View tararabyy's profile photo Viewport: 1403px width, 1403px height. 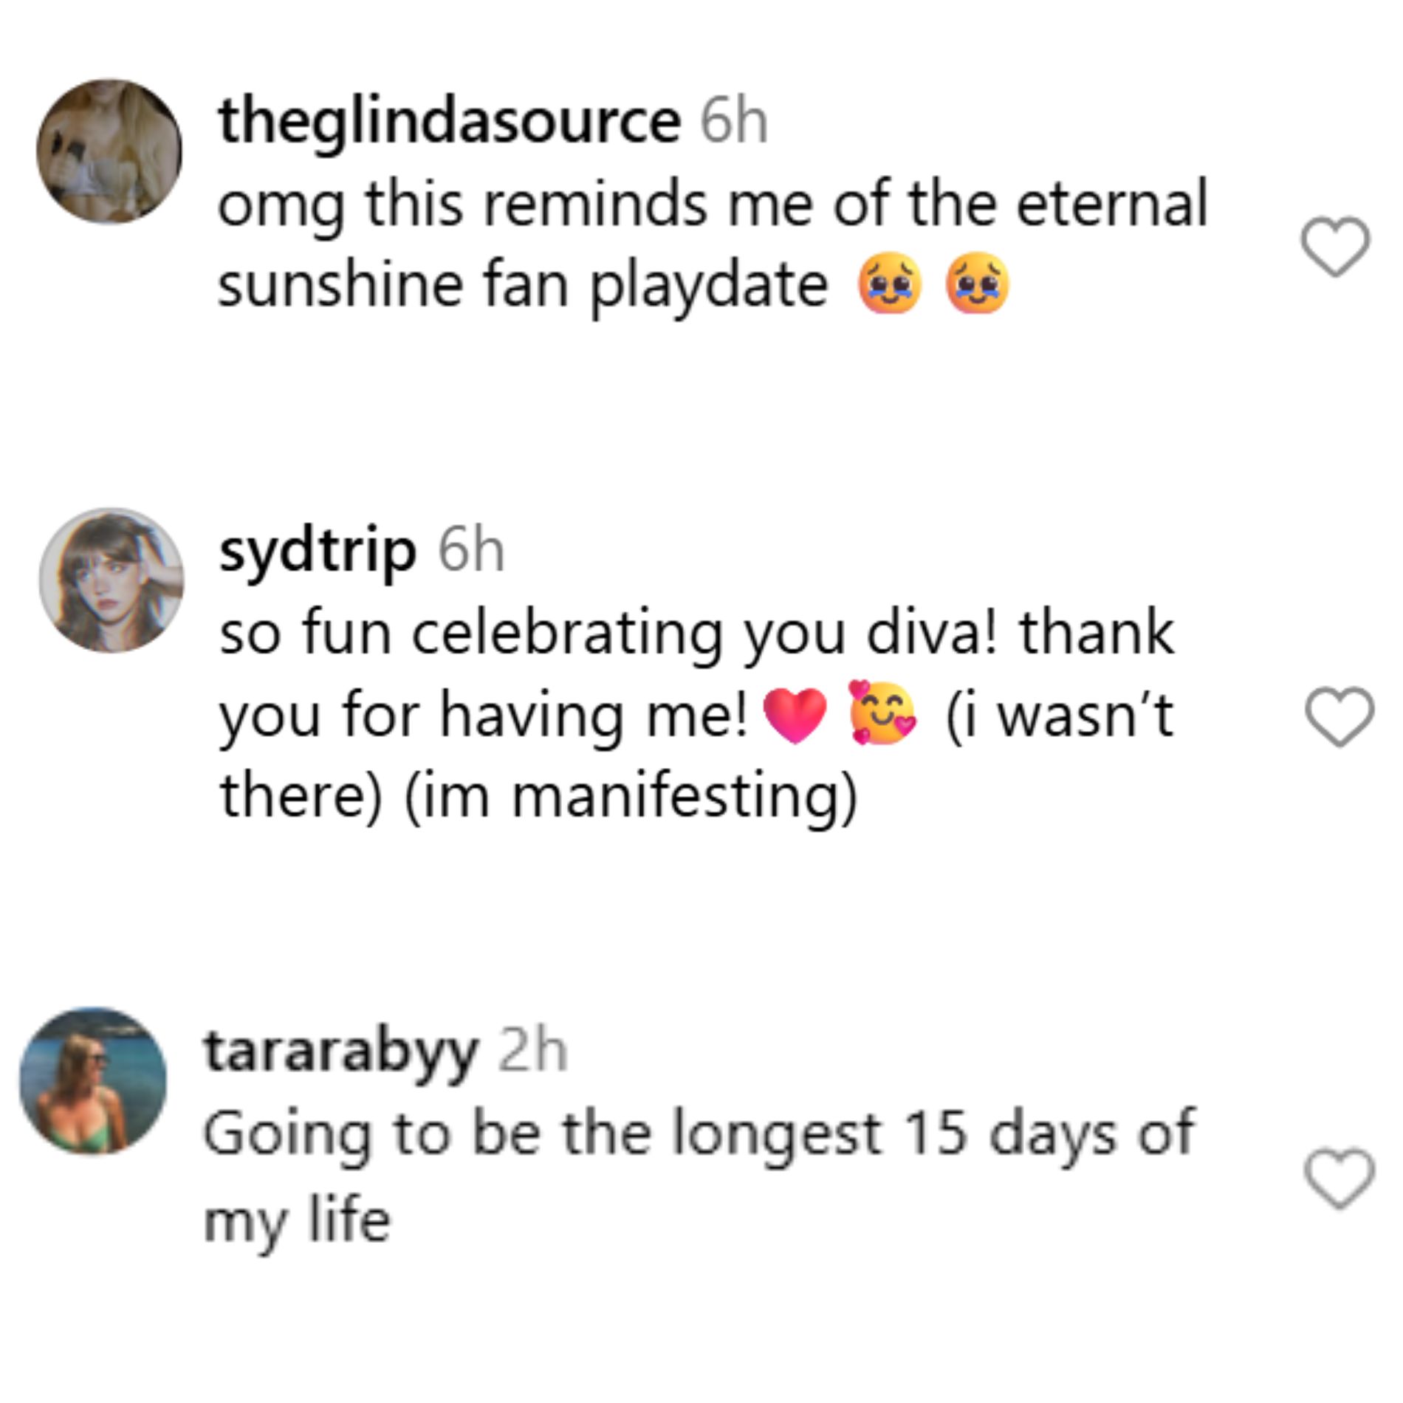tap(93, 1080)
